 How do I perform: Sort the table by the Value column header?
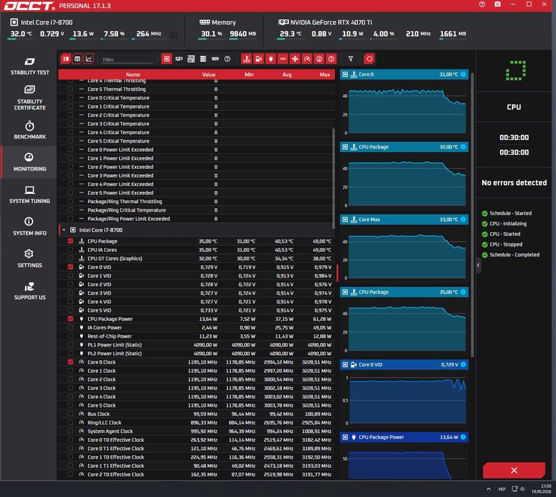(x=209, y=75)
